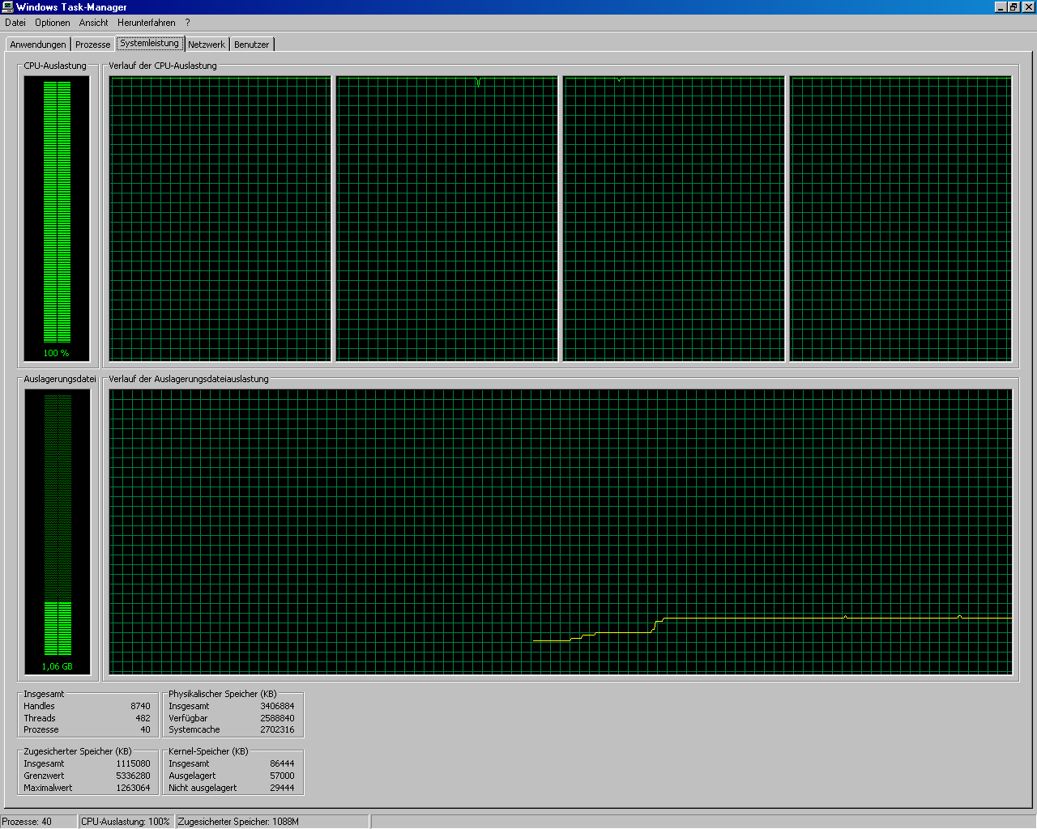This screenshot has width=1037, height=829.
Task: Click the 'Kernel-Speicher (KB)' group label
Action: [208, 751]
